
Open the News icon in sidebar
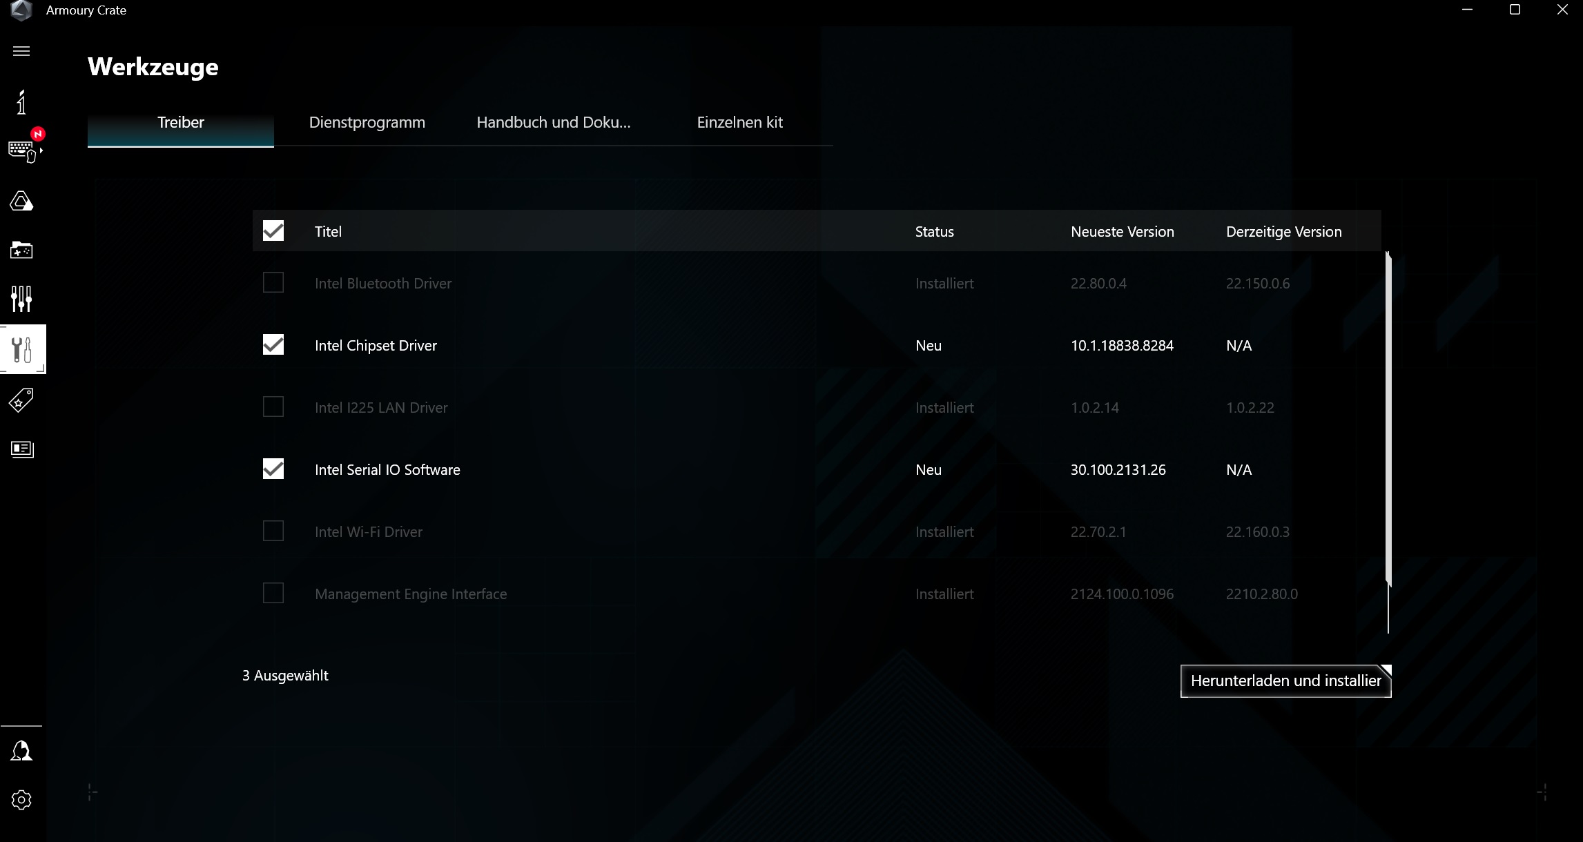pyautogui.click(x=21, y=449)
